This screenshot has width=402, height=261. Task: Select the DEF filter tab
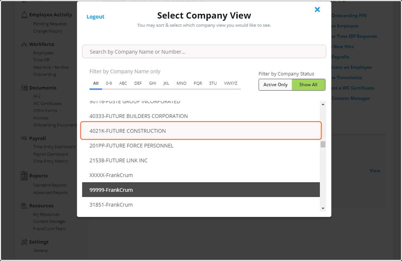click(x=138, y=83)
